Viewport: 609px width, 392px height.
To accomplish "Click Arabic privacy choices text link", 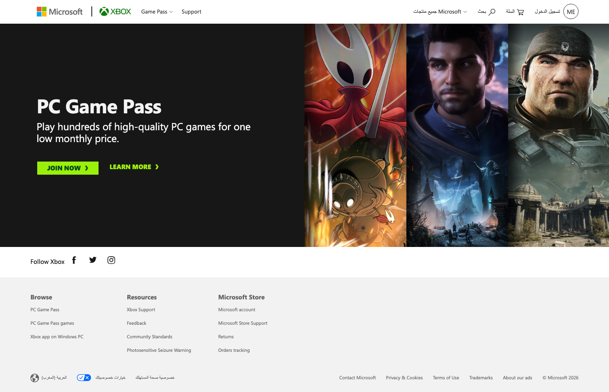I will pos(110,378).
